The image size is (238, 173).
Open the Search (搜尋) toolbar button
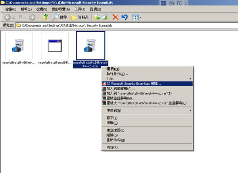59,17
